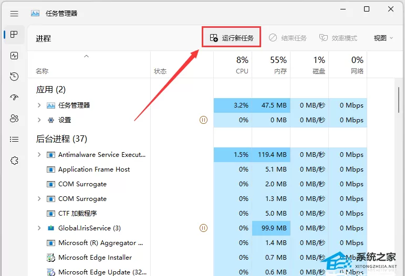Open the Services puzzle-piece sidebar icon
Viewport: 405px width, 276px height.
tap(14, 161)
